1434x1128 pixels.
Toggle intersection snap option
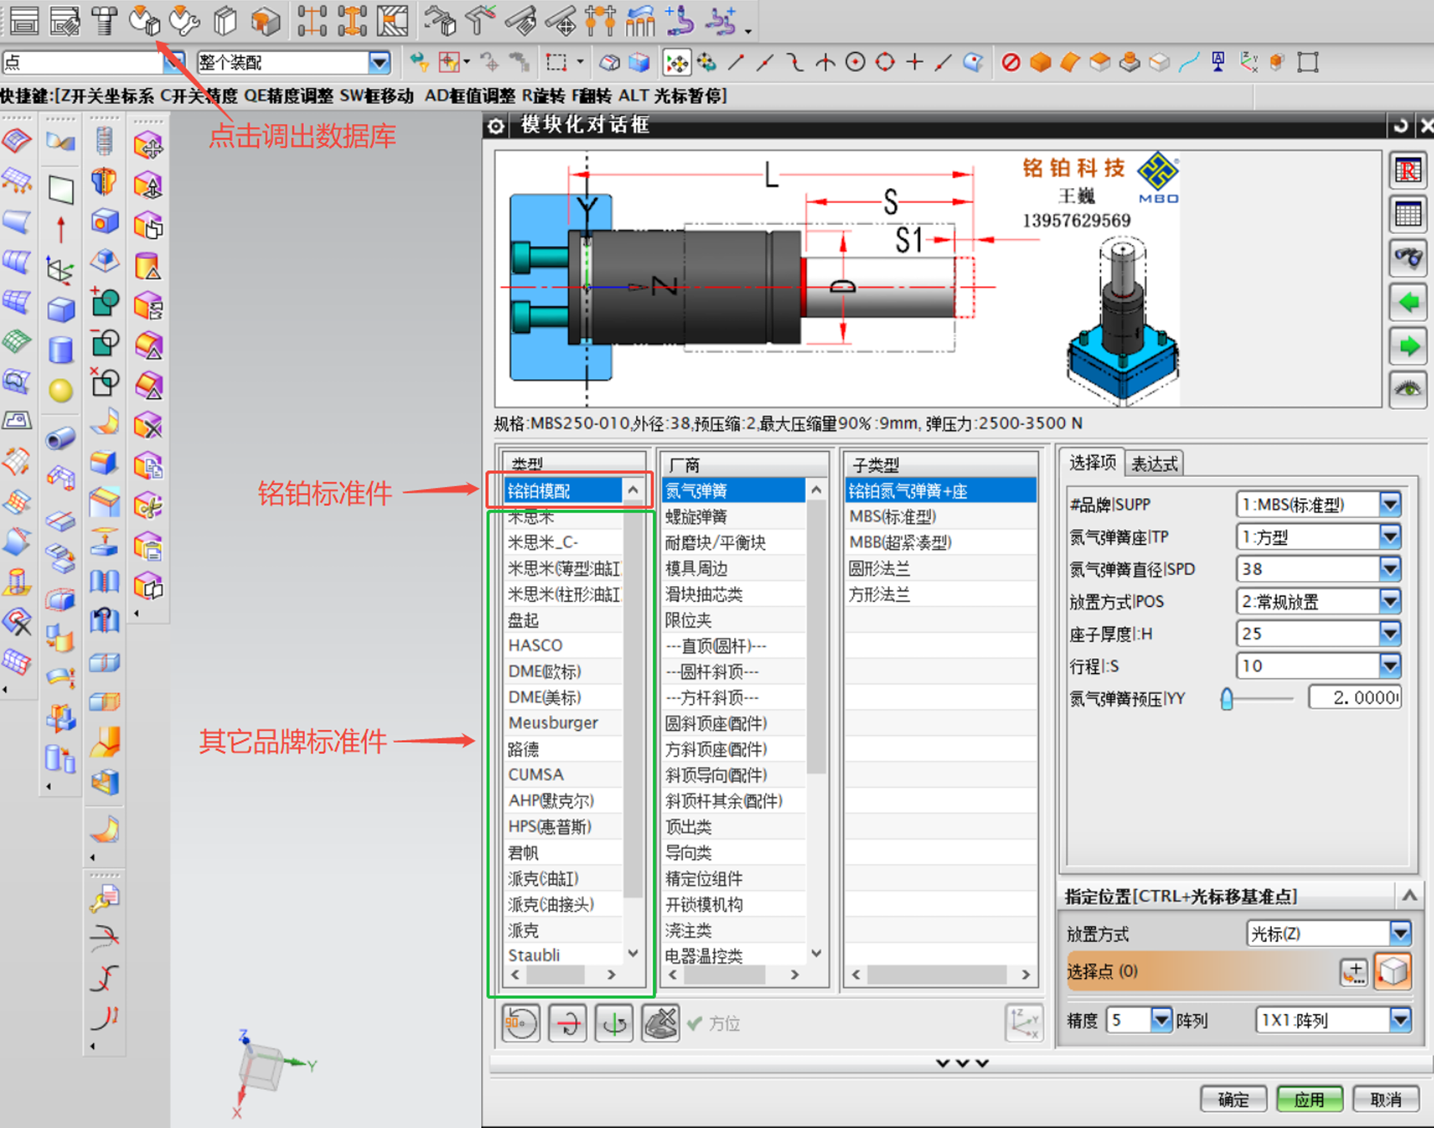pos(825,62)
